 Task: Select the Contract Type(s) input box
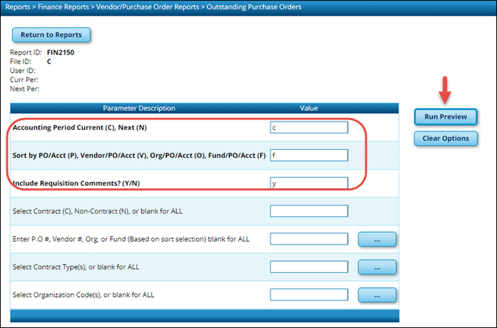(309, 266)
